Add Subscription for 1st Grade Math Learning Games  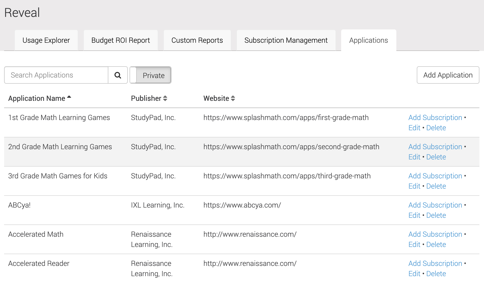pyautogui.click(x=435, y=117)
